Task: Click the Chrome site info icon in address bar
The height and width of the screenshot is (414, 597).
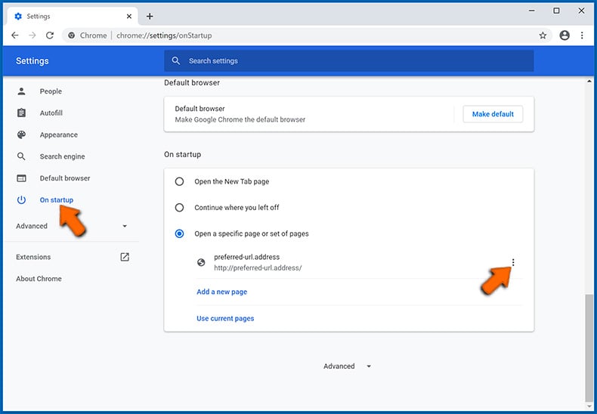Action: 72,36
